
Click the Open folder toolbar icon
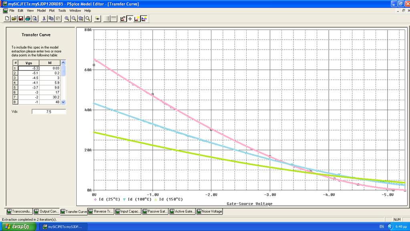[x=14, y=18]
